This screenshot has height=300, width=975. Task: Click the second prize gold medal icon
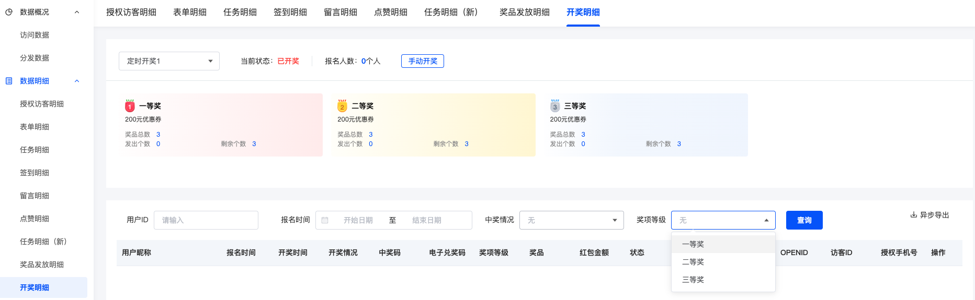pos(342,106)
